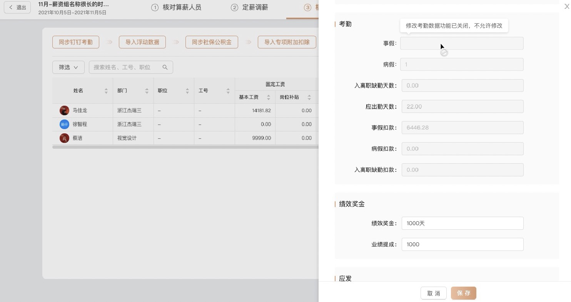Click the 入离职缺勤天数 field
The height and width of the screenshot is (302, 571).
(462, 85)
